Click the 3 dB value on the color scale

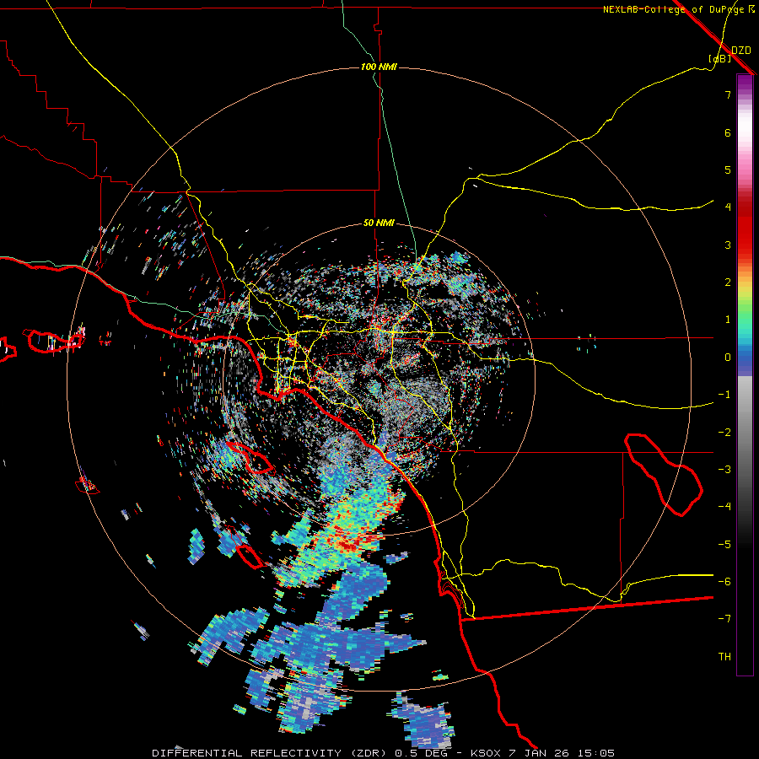click(x=728, y=245)
